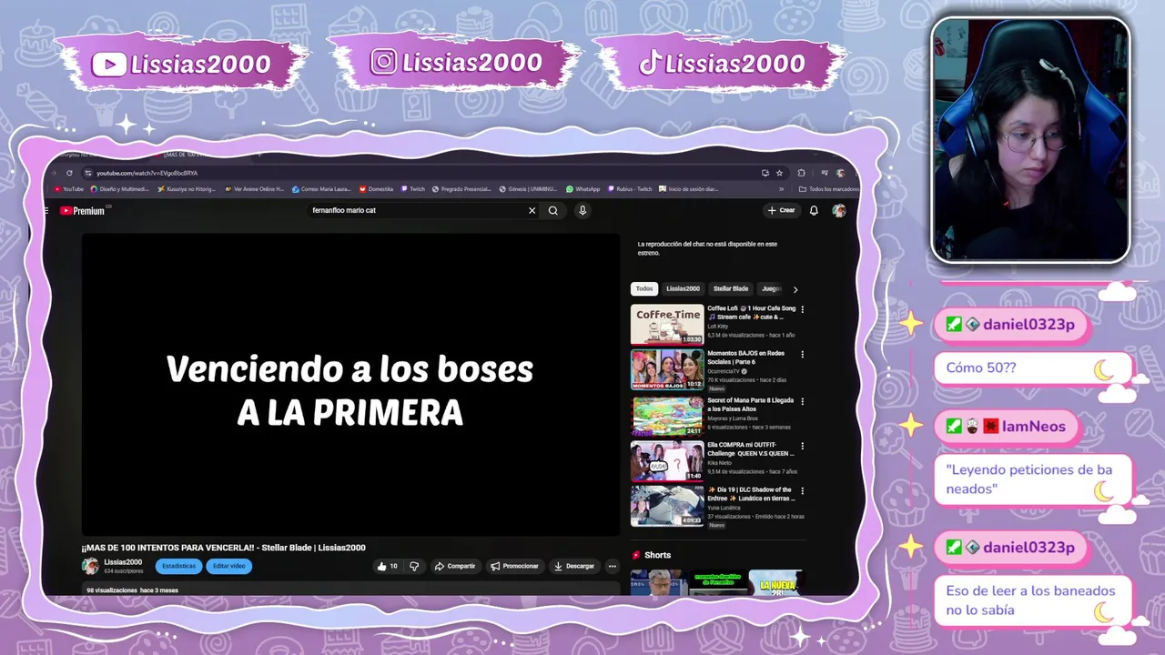The height and width of the screenshot is (655, 1165).
Task: Open the YouTube hamburger guide menu
Action: (46, 210)
